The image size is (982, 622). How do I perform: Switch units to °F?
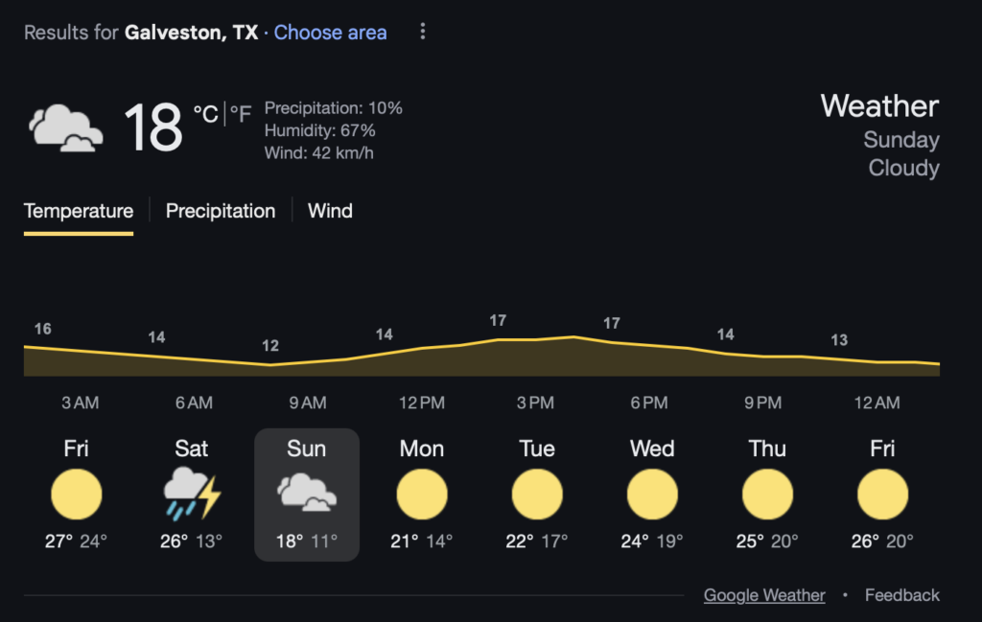241,114
